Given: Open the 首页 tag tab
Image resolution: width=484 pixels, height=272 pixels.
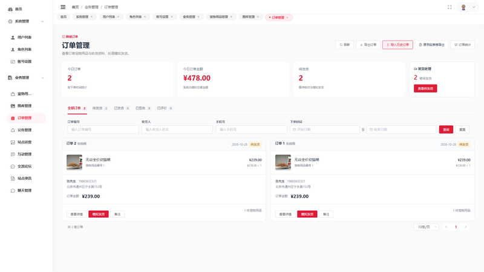Looking at the screenshot, I should 64,17.
